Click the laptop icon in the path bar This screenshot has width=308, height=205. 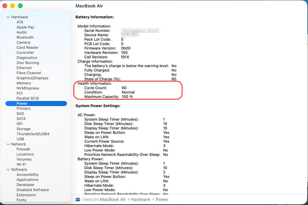pos(78,200)
